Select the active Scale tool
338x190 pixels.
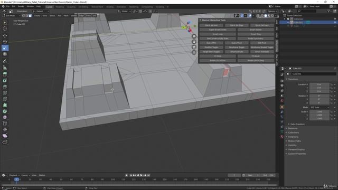(x=5, y=48)
